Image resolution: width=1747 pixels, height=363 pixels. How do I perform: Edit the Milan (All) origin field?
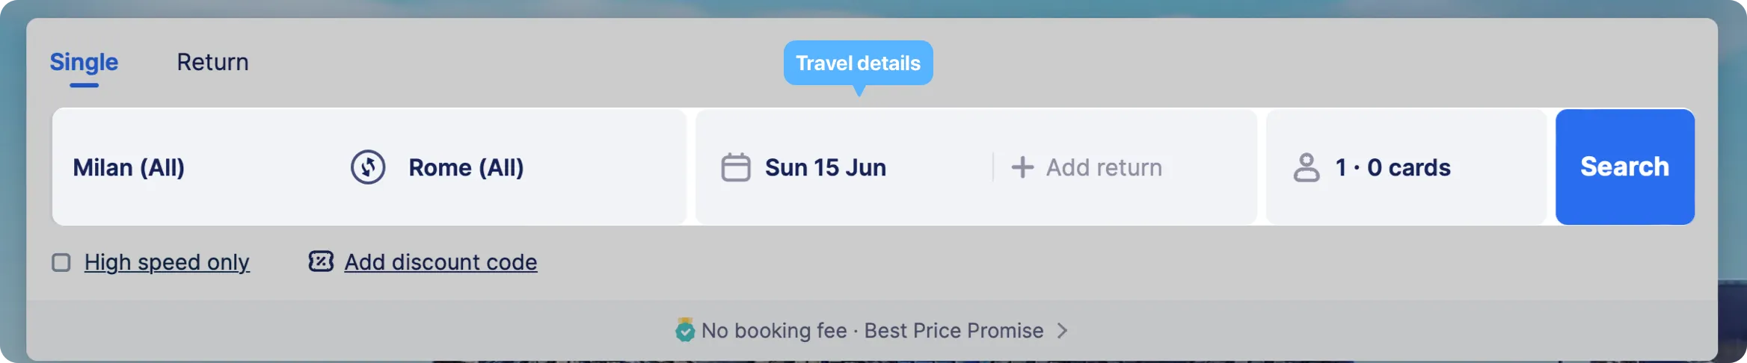[198, 167]
